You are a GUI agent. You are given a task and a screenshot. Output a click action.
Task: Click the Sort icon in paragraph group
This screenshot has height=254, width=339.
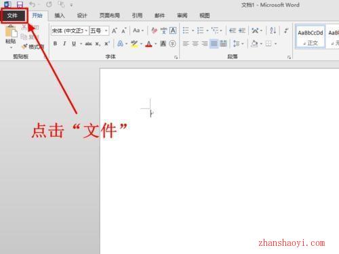point(273,30)
